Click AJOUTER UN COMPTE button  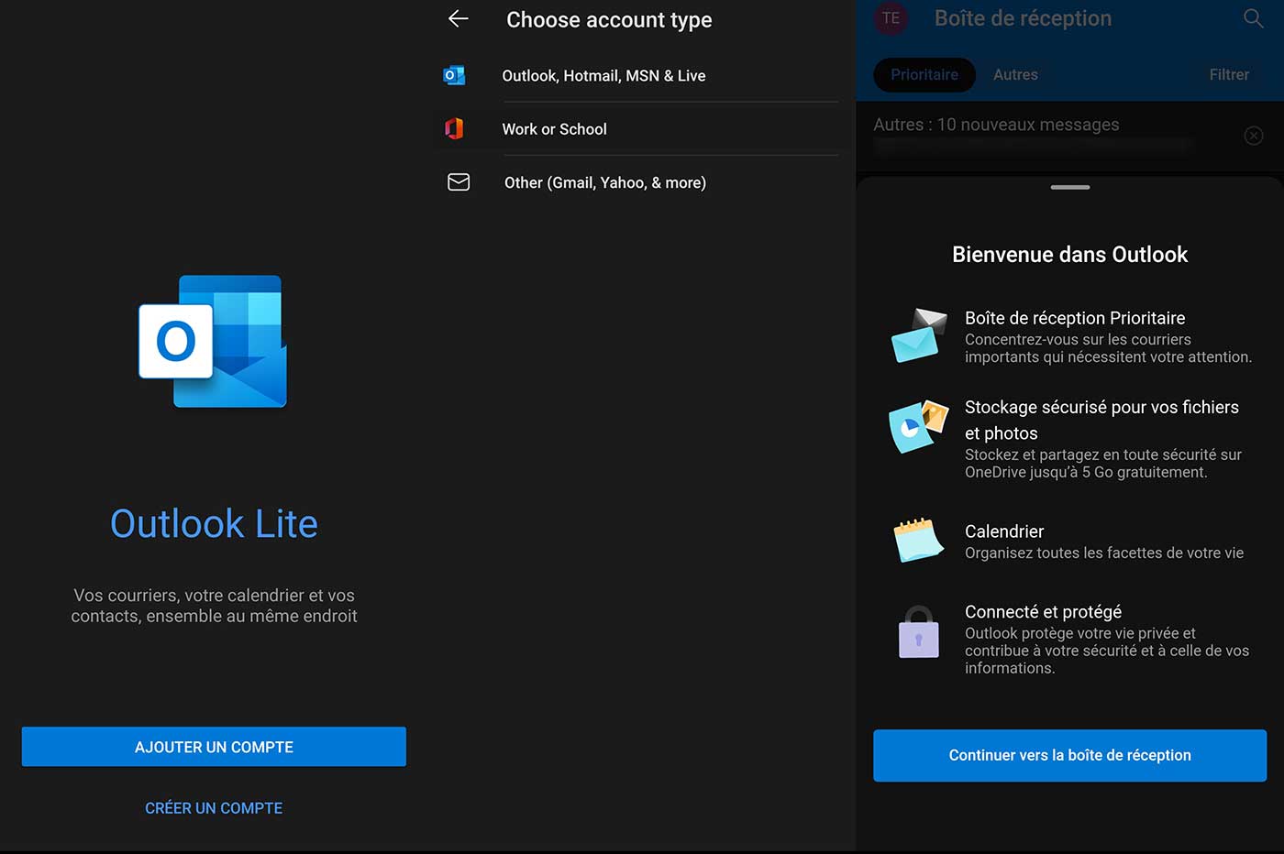point(214,747)
